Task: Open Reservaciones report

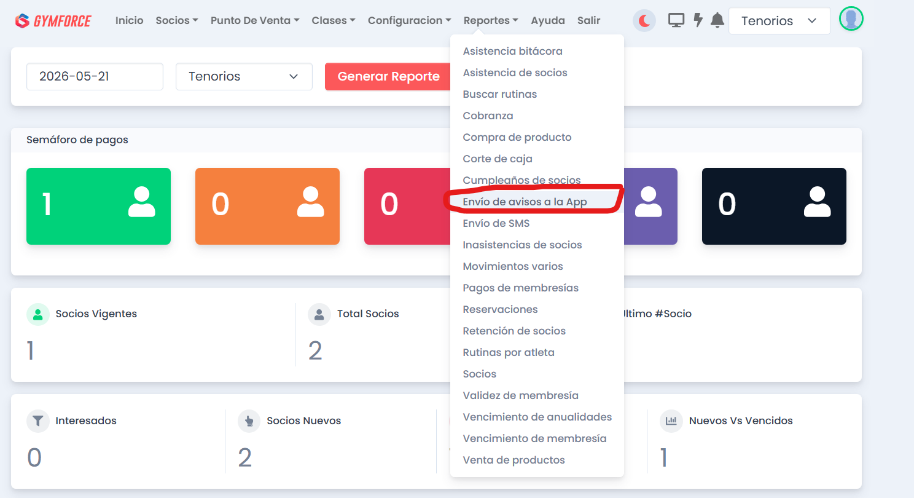Action: pos(537,309)
